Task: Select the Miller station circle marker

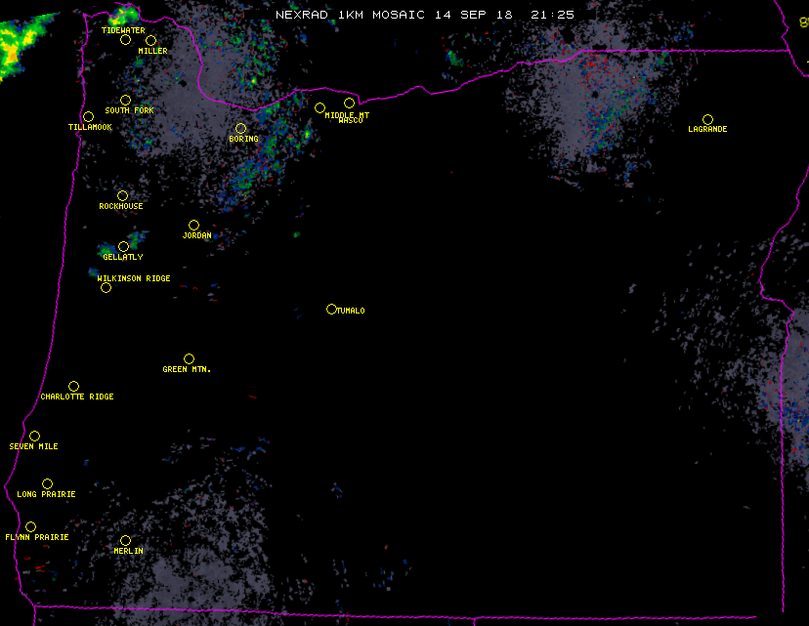Action: click(150, 41)
